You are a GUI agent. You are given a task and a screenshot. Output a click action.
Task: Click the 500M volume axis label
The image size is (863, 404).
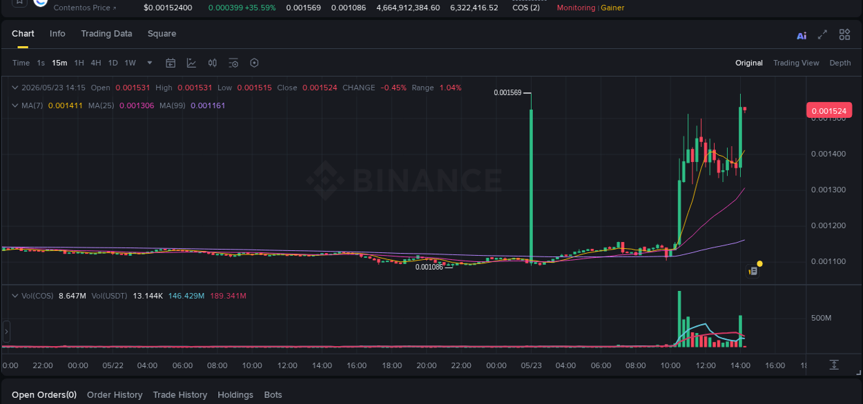822,318
